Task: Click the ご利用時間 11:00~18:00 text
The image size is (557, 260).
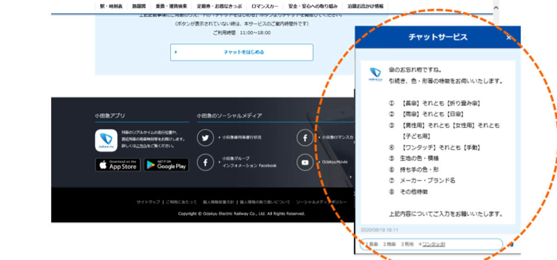Action: tap(241, 33)
